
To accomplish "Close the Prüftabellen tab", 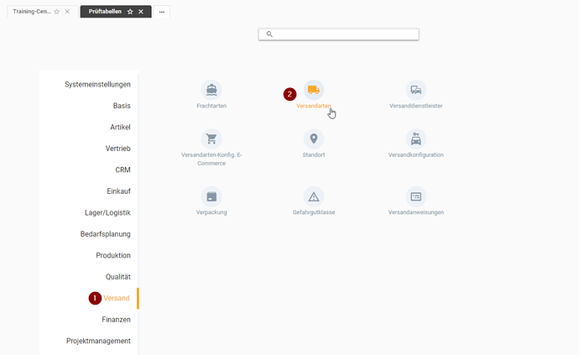I will pos(141,12).
